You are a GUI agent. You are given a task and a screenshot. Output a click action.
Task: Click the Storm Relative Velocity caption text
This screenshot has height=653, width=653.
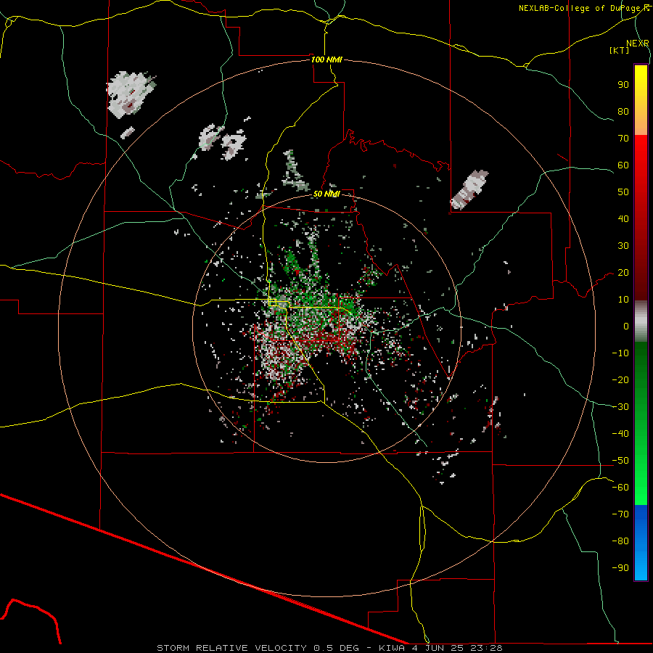coord(330,648)
